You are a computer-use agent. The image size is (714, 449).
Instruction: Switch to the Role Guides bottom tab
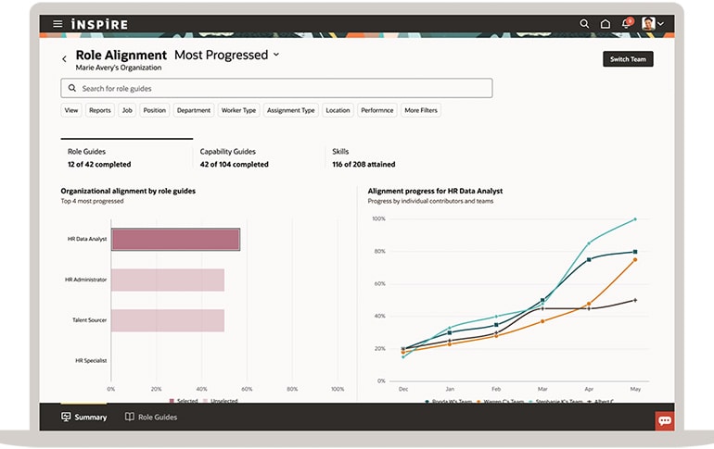tap(150, 418)
